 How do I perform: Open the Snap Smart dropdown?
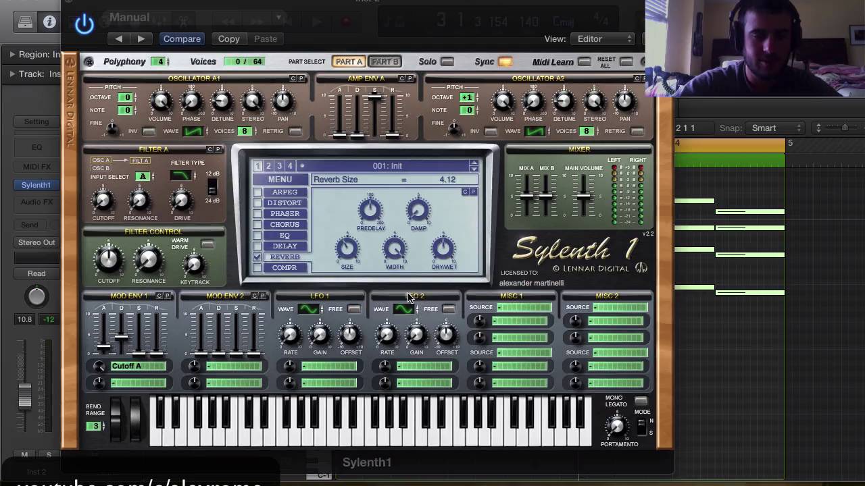tap(774, 128)
